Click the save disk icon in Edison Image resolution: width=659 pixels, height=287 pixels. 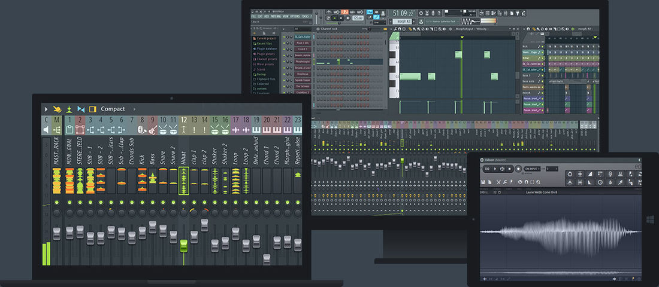pyautogui.click(x=483, y=182)
